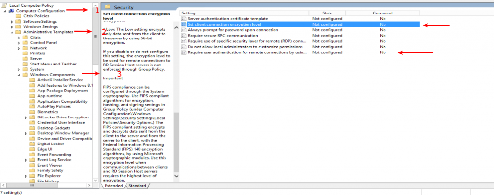Expand the Event Log Service node
Screen dimensions: 494x195
26,160
